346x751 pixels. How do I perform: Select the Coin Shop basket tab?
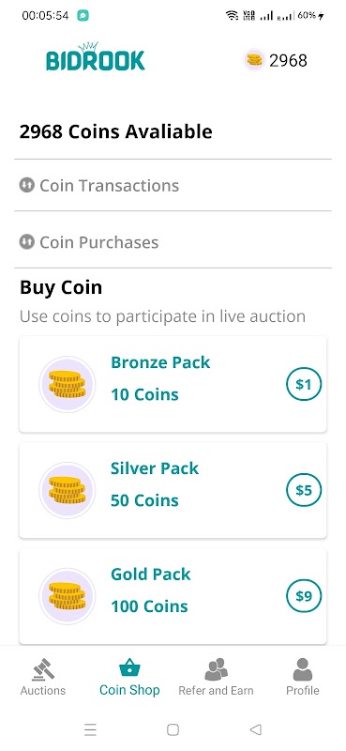[129, 677]
